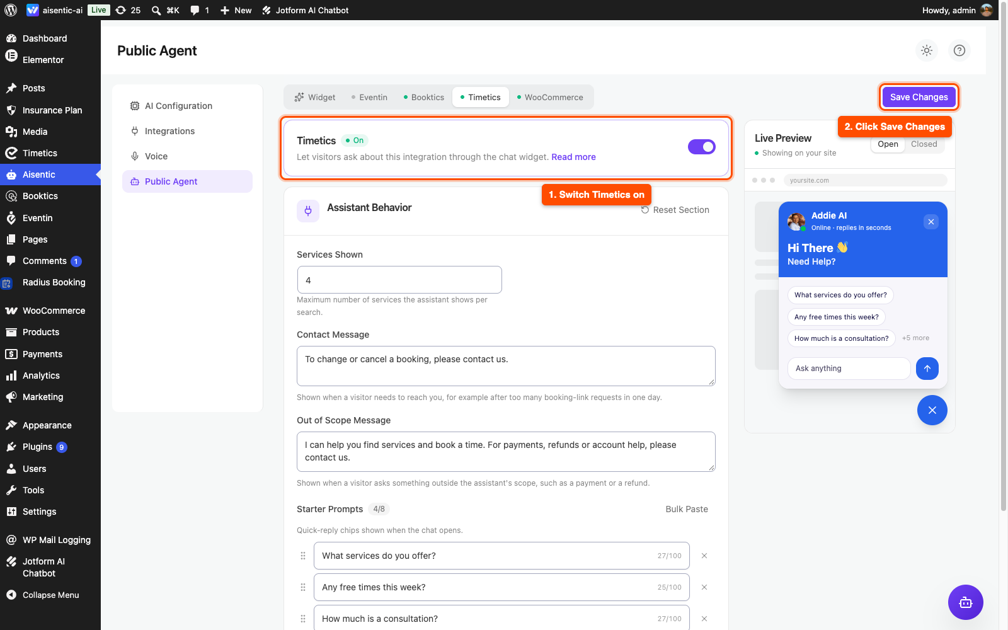This screenshot has width=1008, height=630.
Task: Click into the Out of Scope Message textarea
Action: pyautogui.click(x=506, y=452)
